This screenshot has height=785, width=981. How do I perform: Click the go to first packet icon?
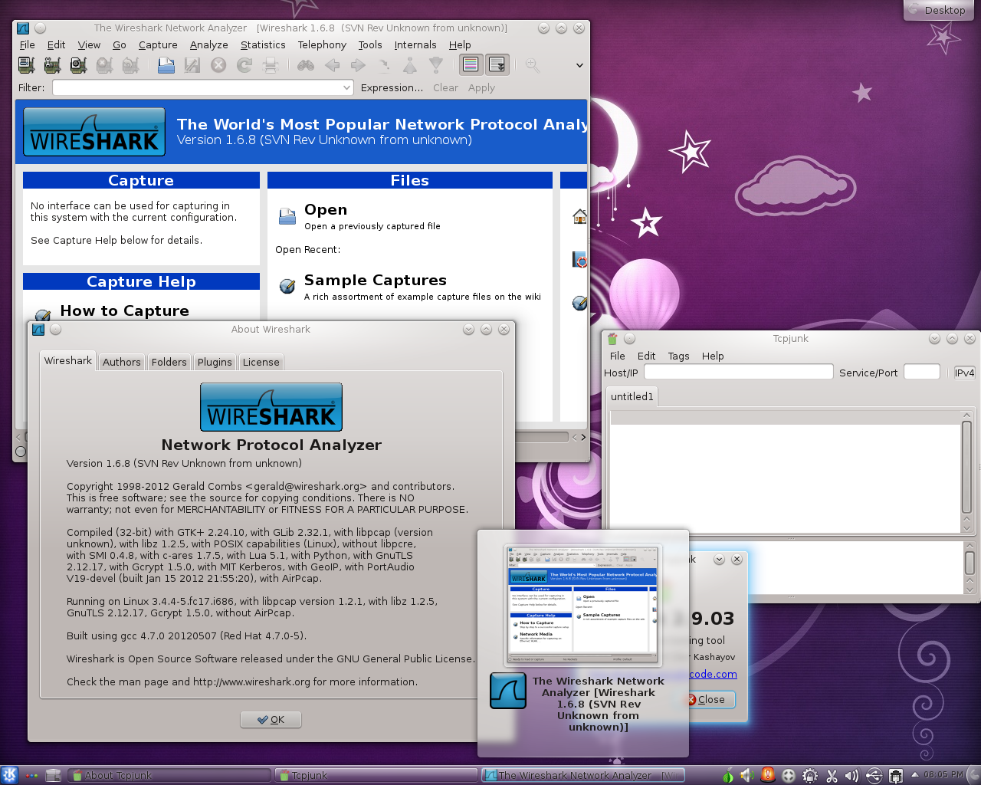[x=410, y=65]
